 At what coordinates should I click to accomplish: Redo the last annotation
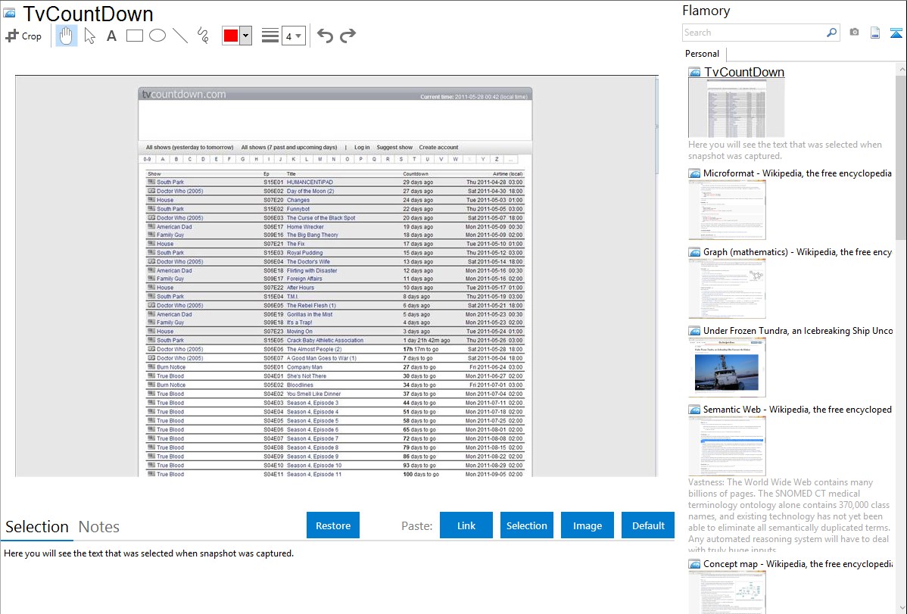[x=348, y=36]
